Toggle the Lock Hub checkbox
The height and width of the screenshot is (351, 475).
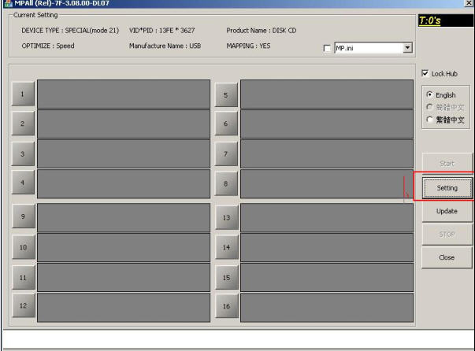tap(426, 73)
